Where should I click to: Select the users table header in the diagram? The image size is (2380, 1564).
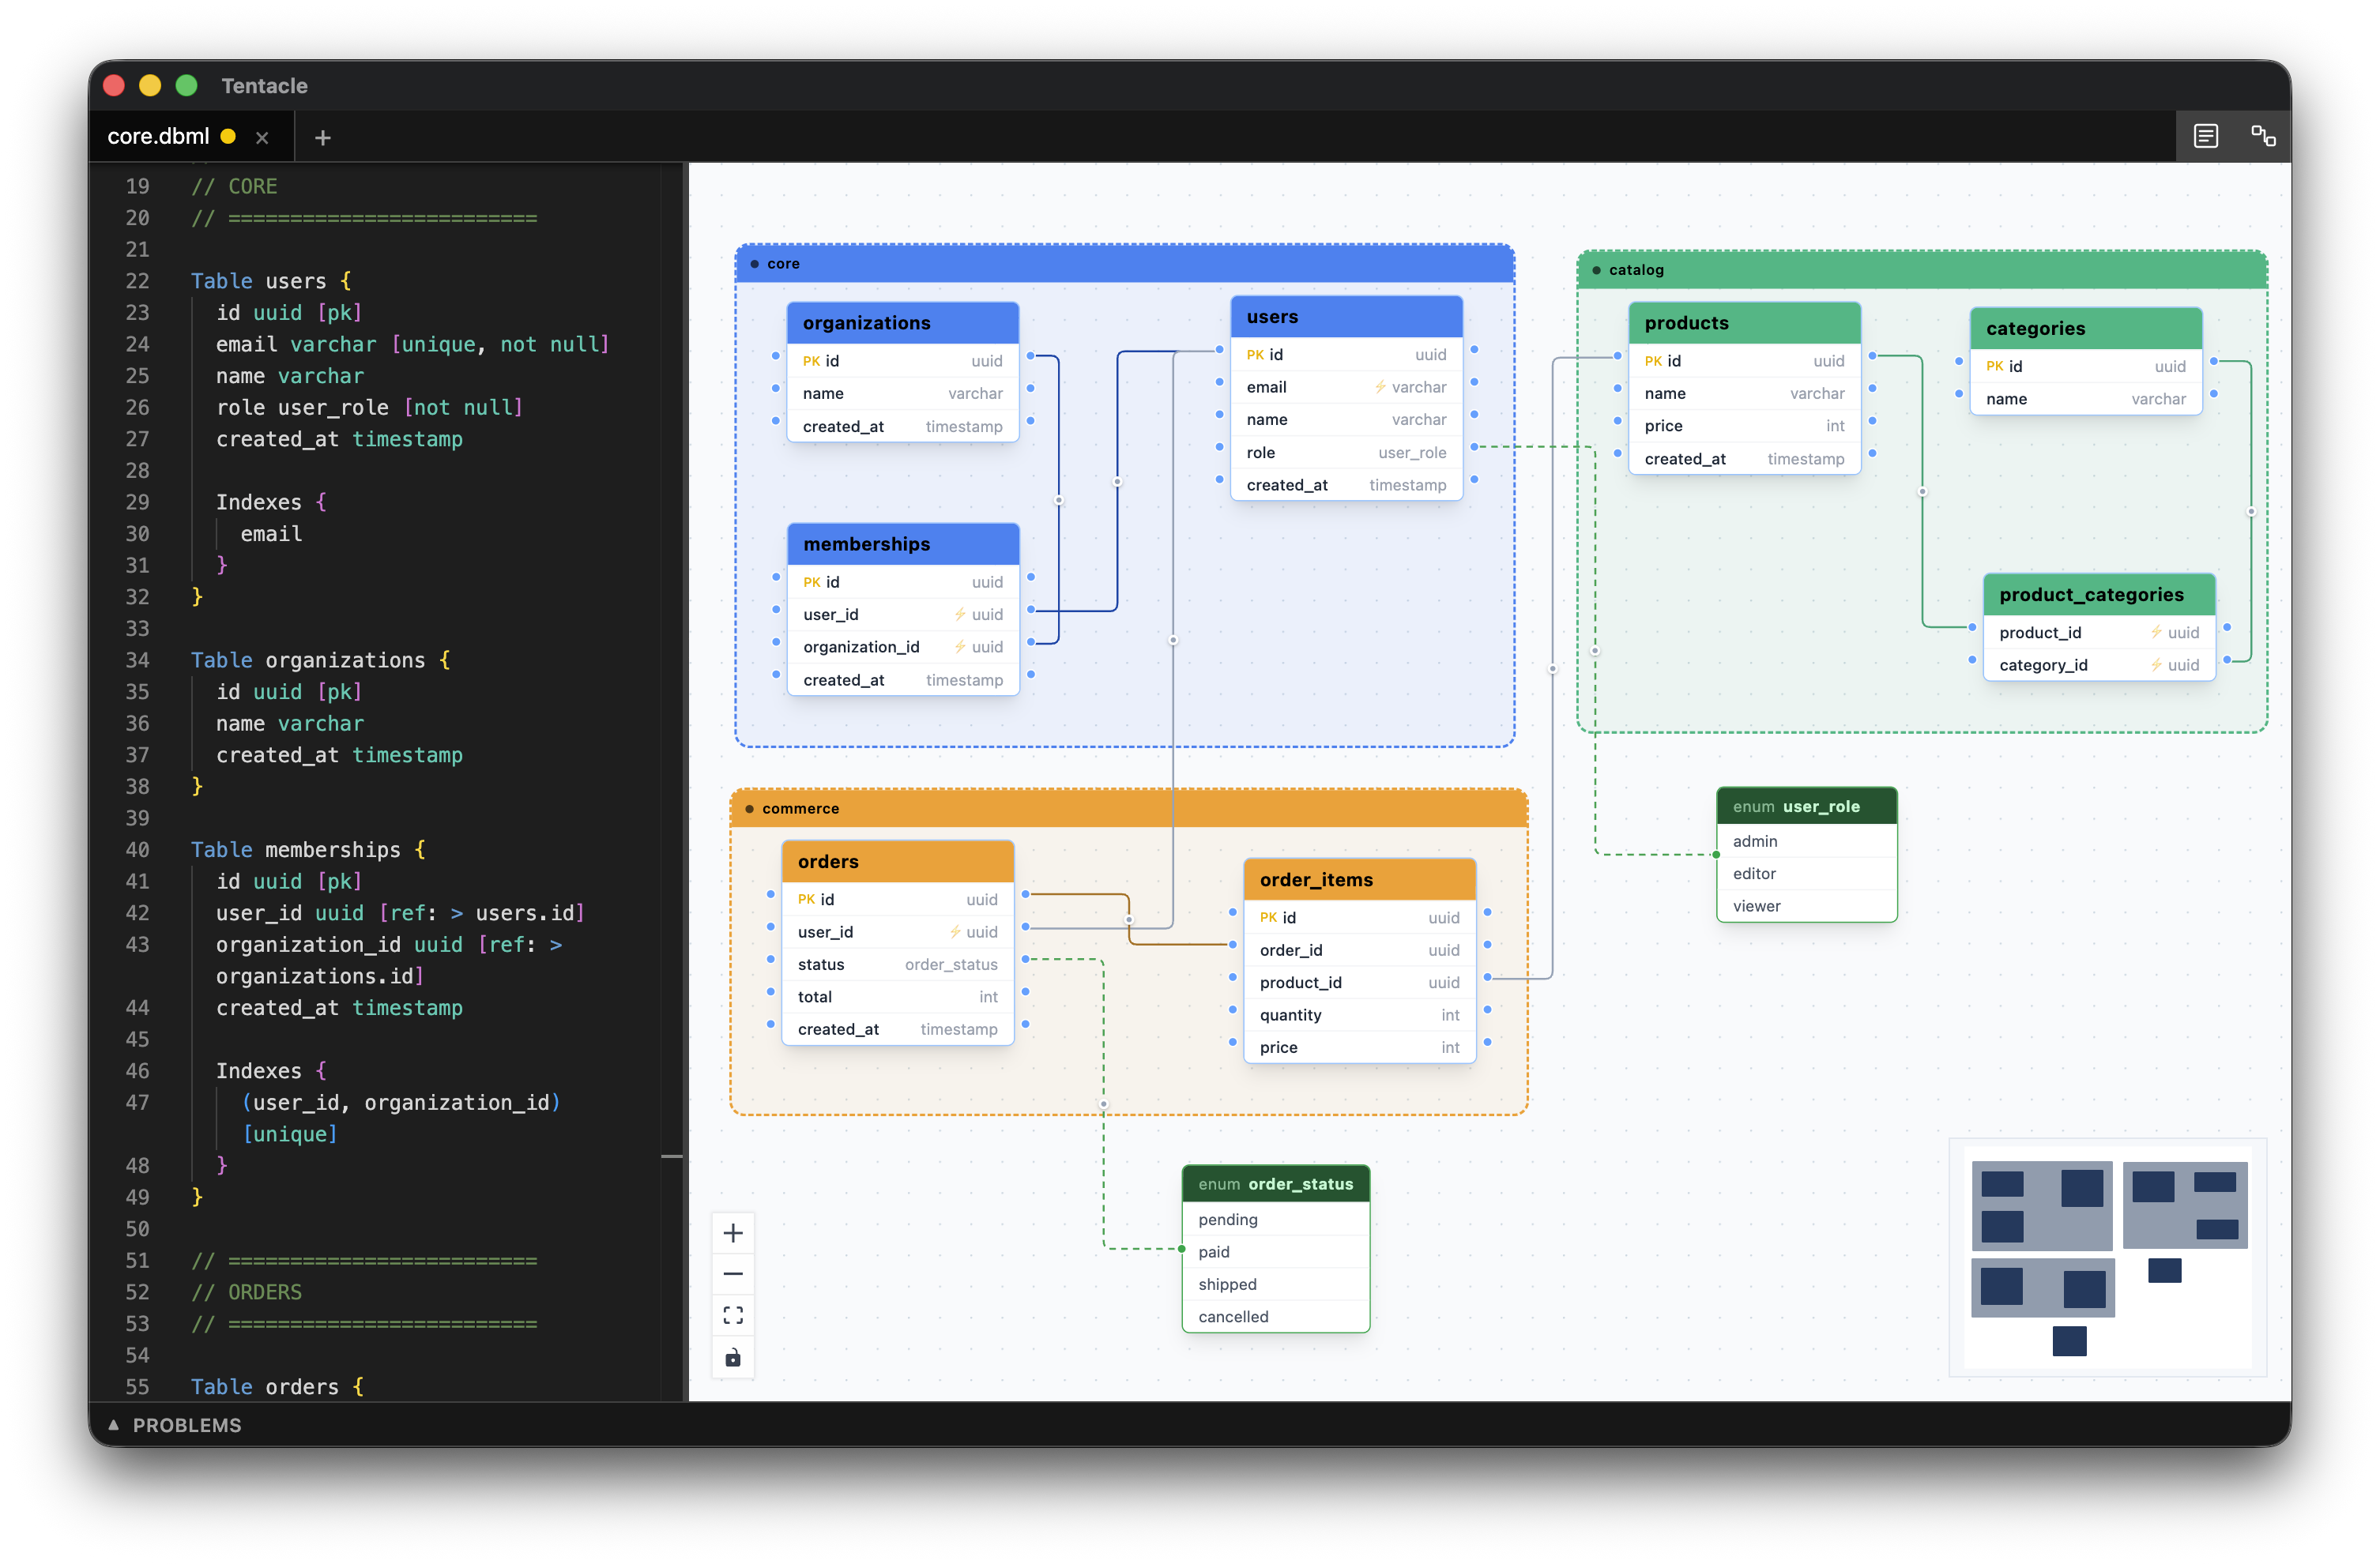click(1346, 316)
